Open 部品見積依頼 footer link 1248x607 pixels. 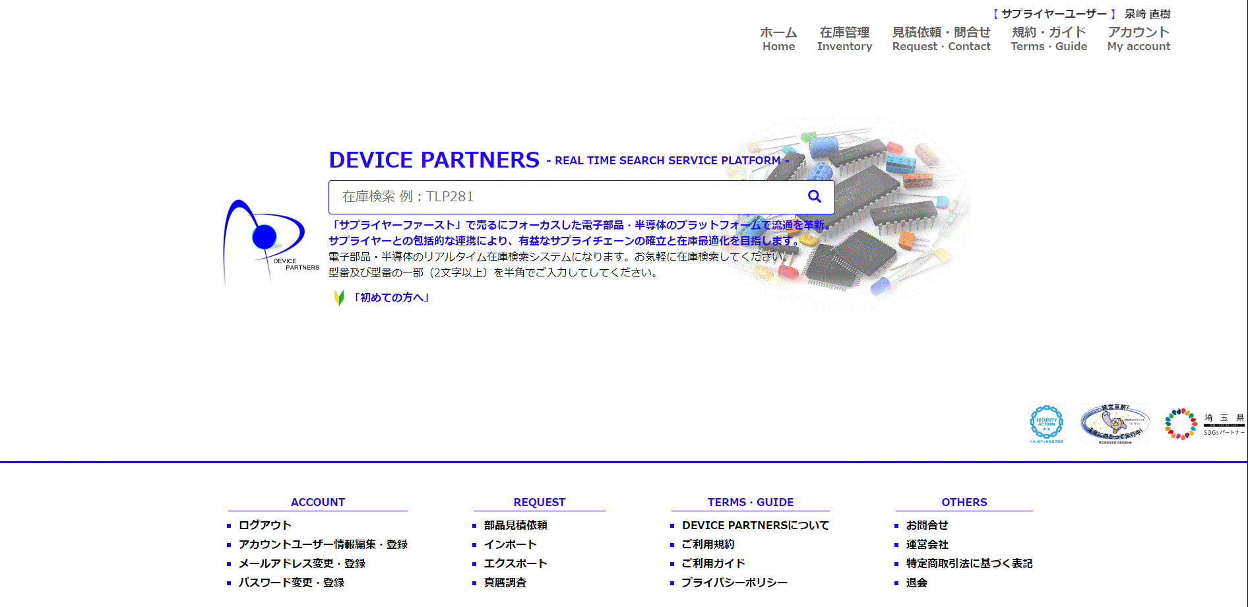[516, 525]
